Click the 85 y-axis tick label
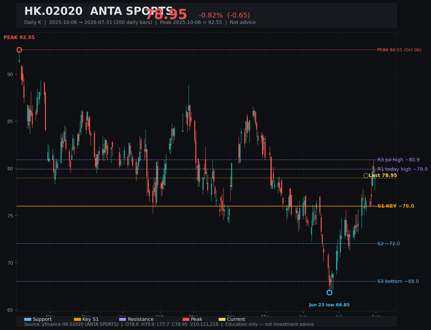Viewport: 431px width, 330px height. (x=10, y=122)
